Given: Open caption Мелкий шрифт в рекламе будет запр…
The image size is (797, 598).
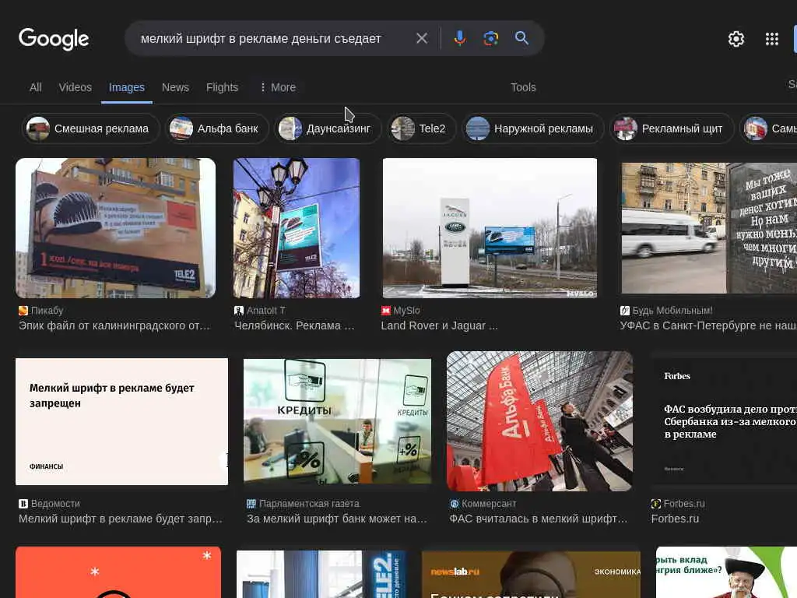Looking at the screenshot, I should (121, 519).
